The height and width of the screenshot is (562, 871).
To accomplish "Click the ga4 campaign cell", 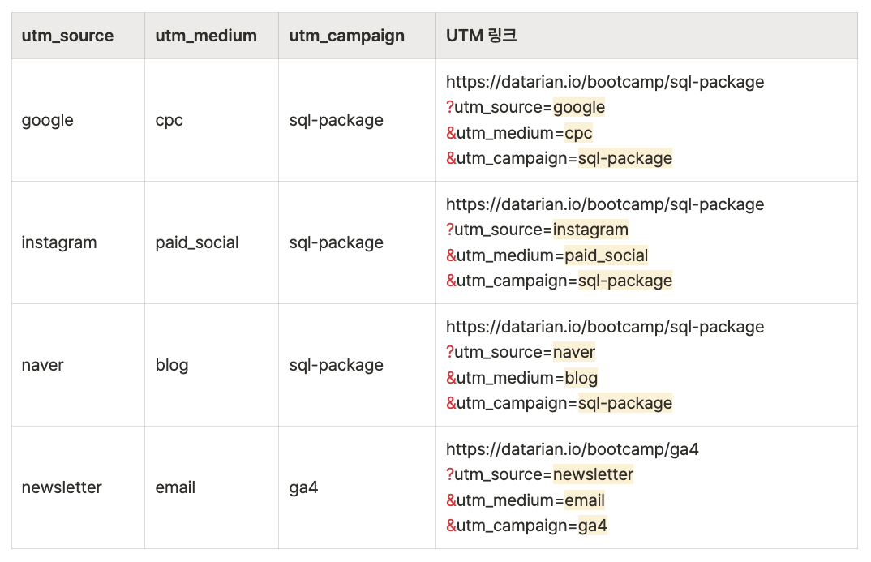I will click(x=303, y=487).
